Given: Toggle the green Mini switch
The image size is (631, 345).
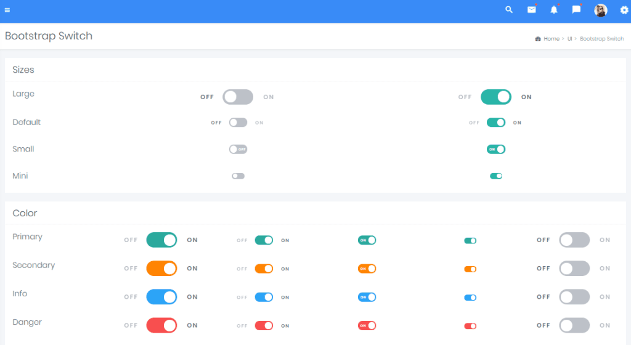Looking at the screenshot, I should coord(496,176).
